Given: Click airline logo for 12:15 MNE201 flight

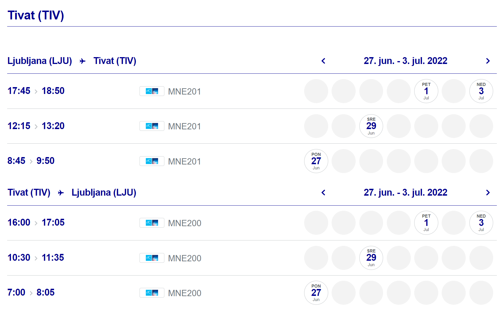Looking at the screenshot, I should click(x=152, y=126).
